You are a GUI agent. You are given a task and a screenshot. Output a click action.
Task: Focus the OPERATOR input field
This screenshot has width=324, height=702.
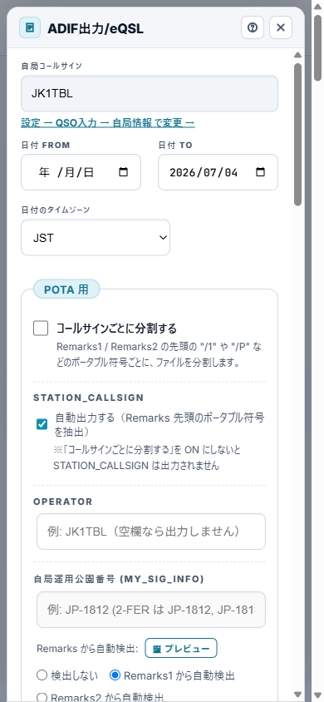pyautogui.click(x=151, y=531)
